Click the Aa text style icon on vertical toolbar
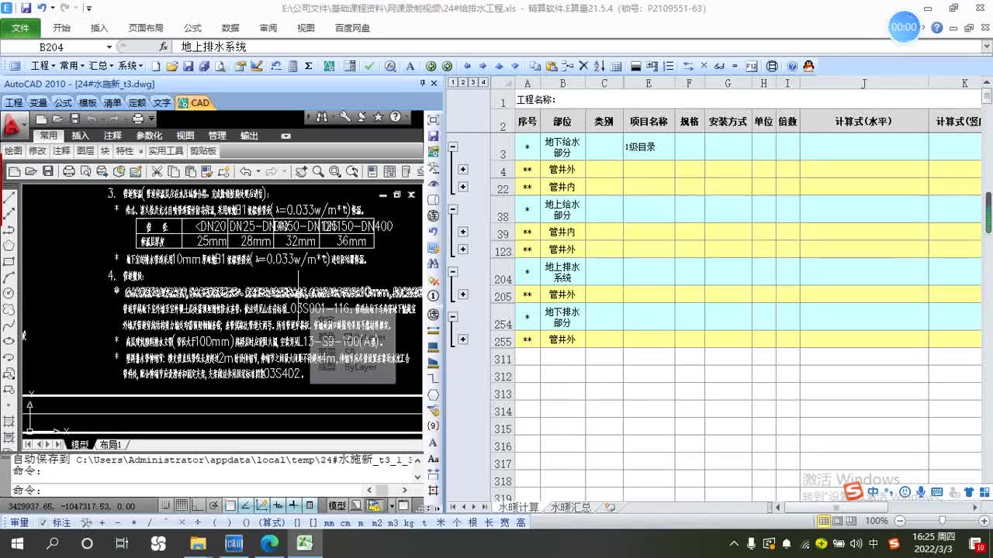The width and height of the screenshot is (993, 558). [x=433, y=459]
